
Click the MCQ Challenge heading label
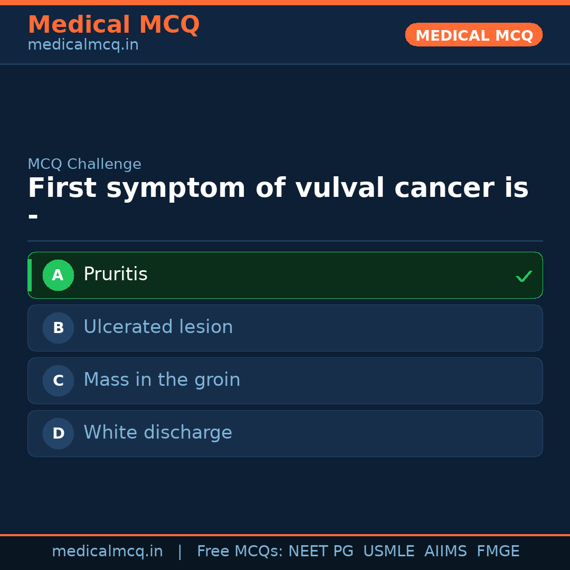[x=84, y=164]
